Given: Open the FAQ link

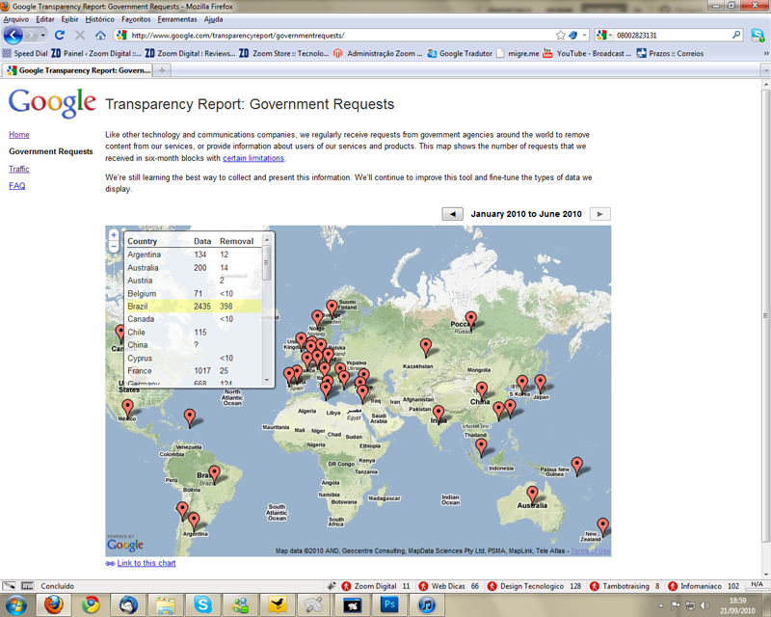Looking at the screenshot, I should 17,185.
